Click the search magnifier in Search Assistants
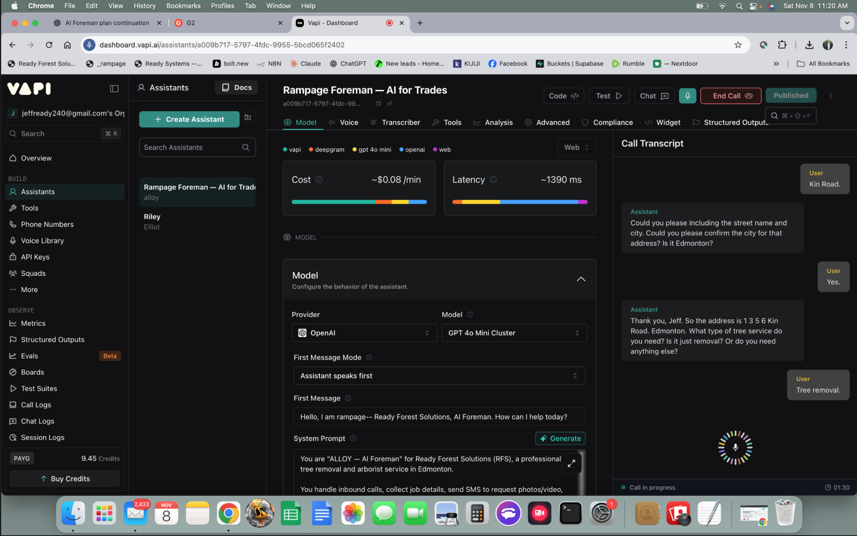Image resolution: width=857 pixels, height=536 pixels. [x=246, y=148]
